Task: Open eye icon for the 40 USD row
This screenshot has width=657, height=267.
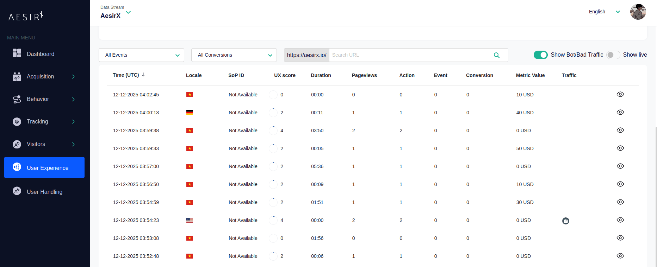Action: tap(620, 112)
